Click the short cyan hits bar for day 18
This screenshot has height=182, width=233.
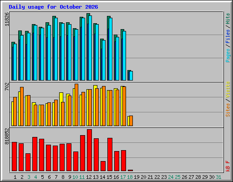pyautogui.click(x=131, y=76)
